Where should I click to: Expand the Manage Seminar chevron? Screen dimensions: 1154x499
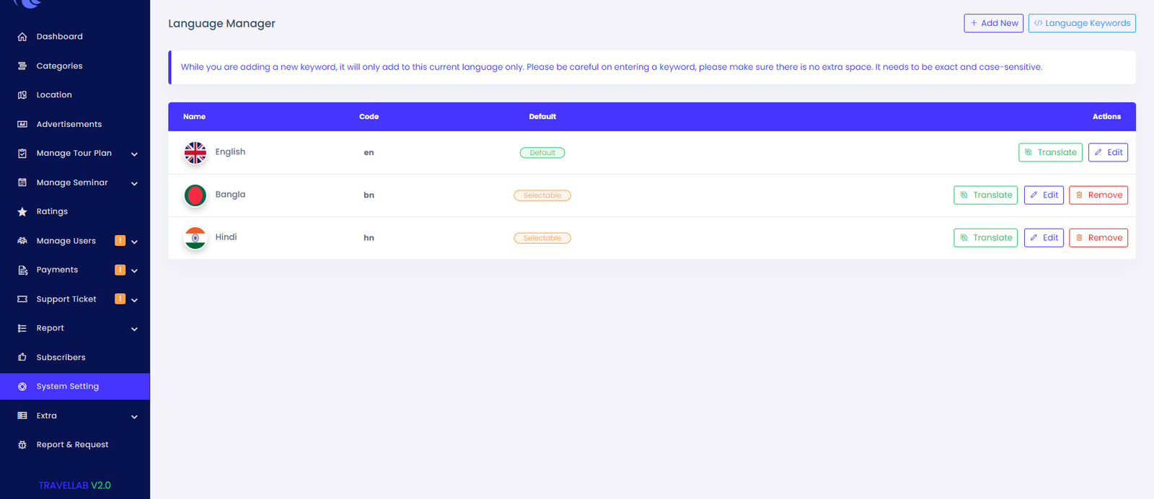[134, 183]
